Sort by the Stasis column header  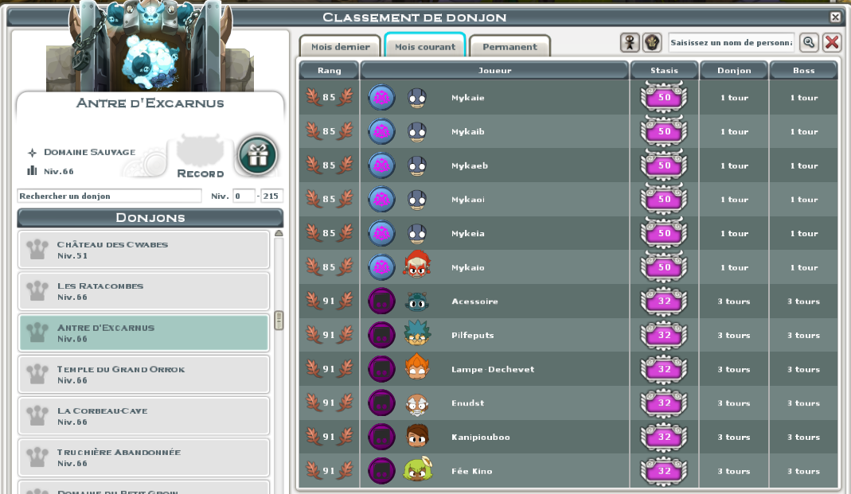[x=664, y=71]
